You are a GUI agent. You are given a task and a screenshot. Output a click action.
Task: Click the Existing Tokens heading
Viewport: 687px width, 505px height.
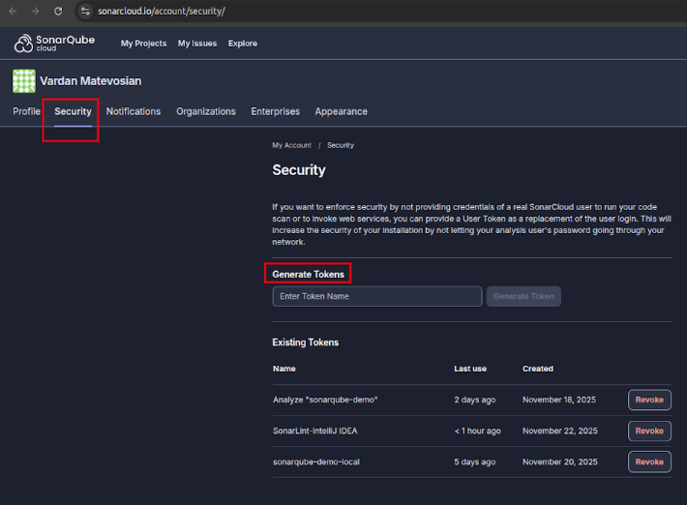click(x=306, y=342)
